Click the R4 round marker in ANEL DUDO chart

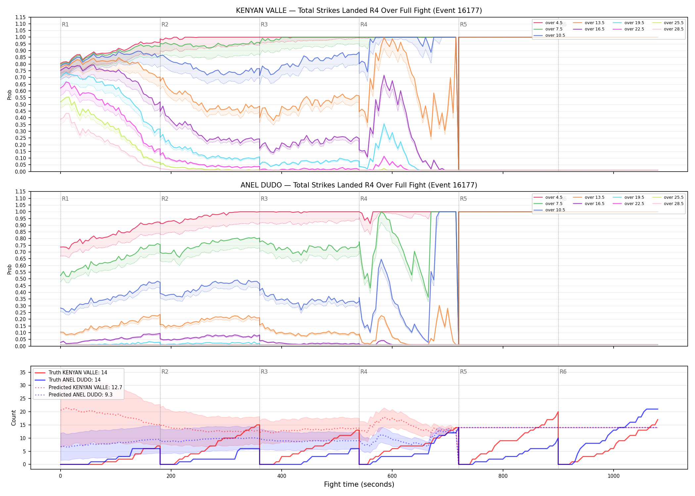click(x=364, y=199)
